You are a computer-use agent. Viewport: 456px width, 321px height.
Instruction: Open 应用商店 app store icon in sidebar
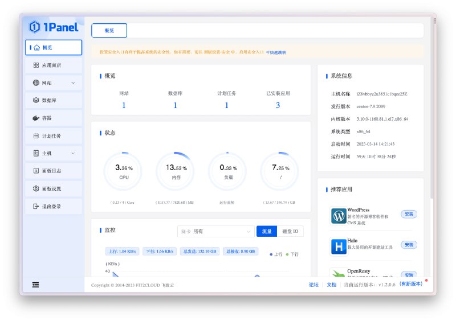tap(36, 65)
